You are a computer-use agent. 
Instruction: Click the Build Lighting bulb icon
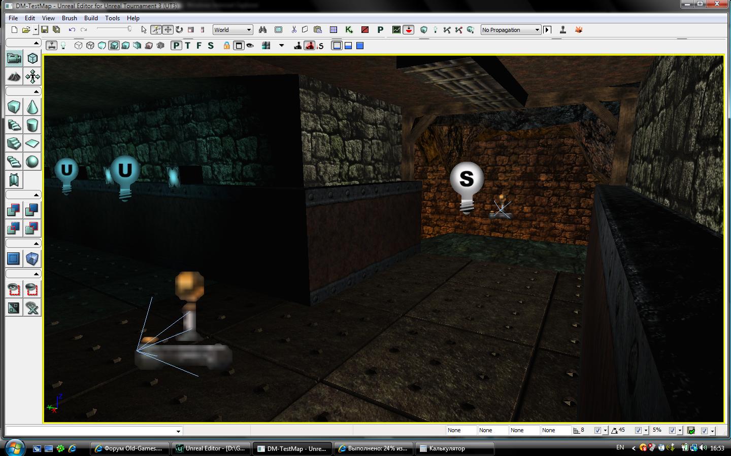coord(435,30)
